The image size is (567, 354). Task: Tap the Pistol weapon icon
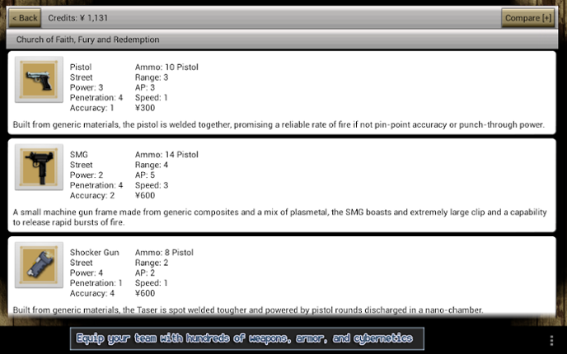tap(38, 80)
